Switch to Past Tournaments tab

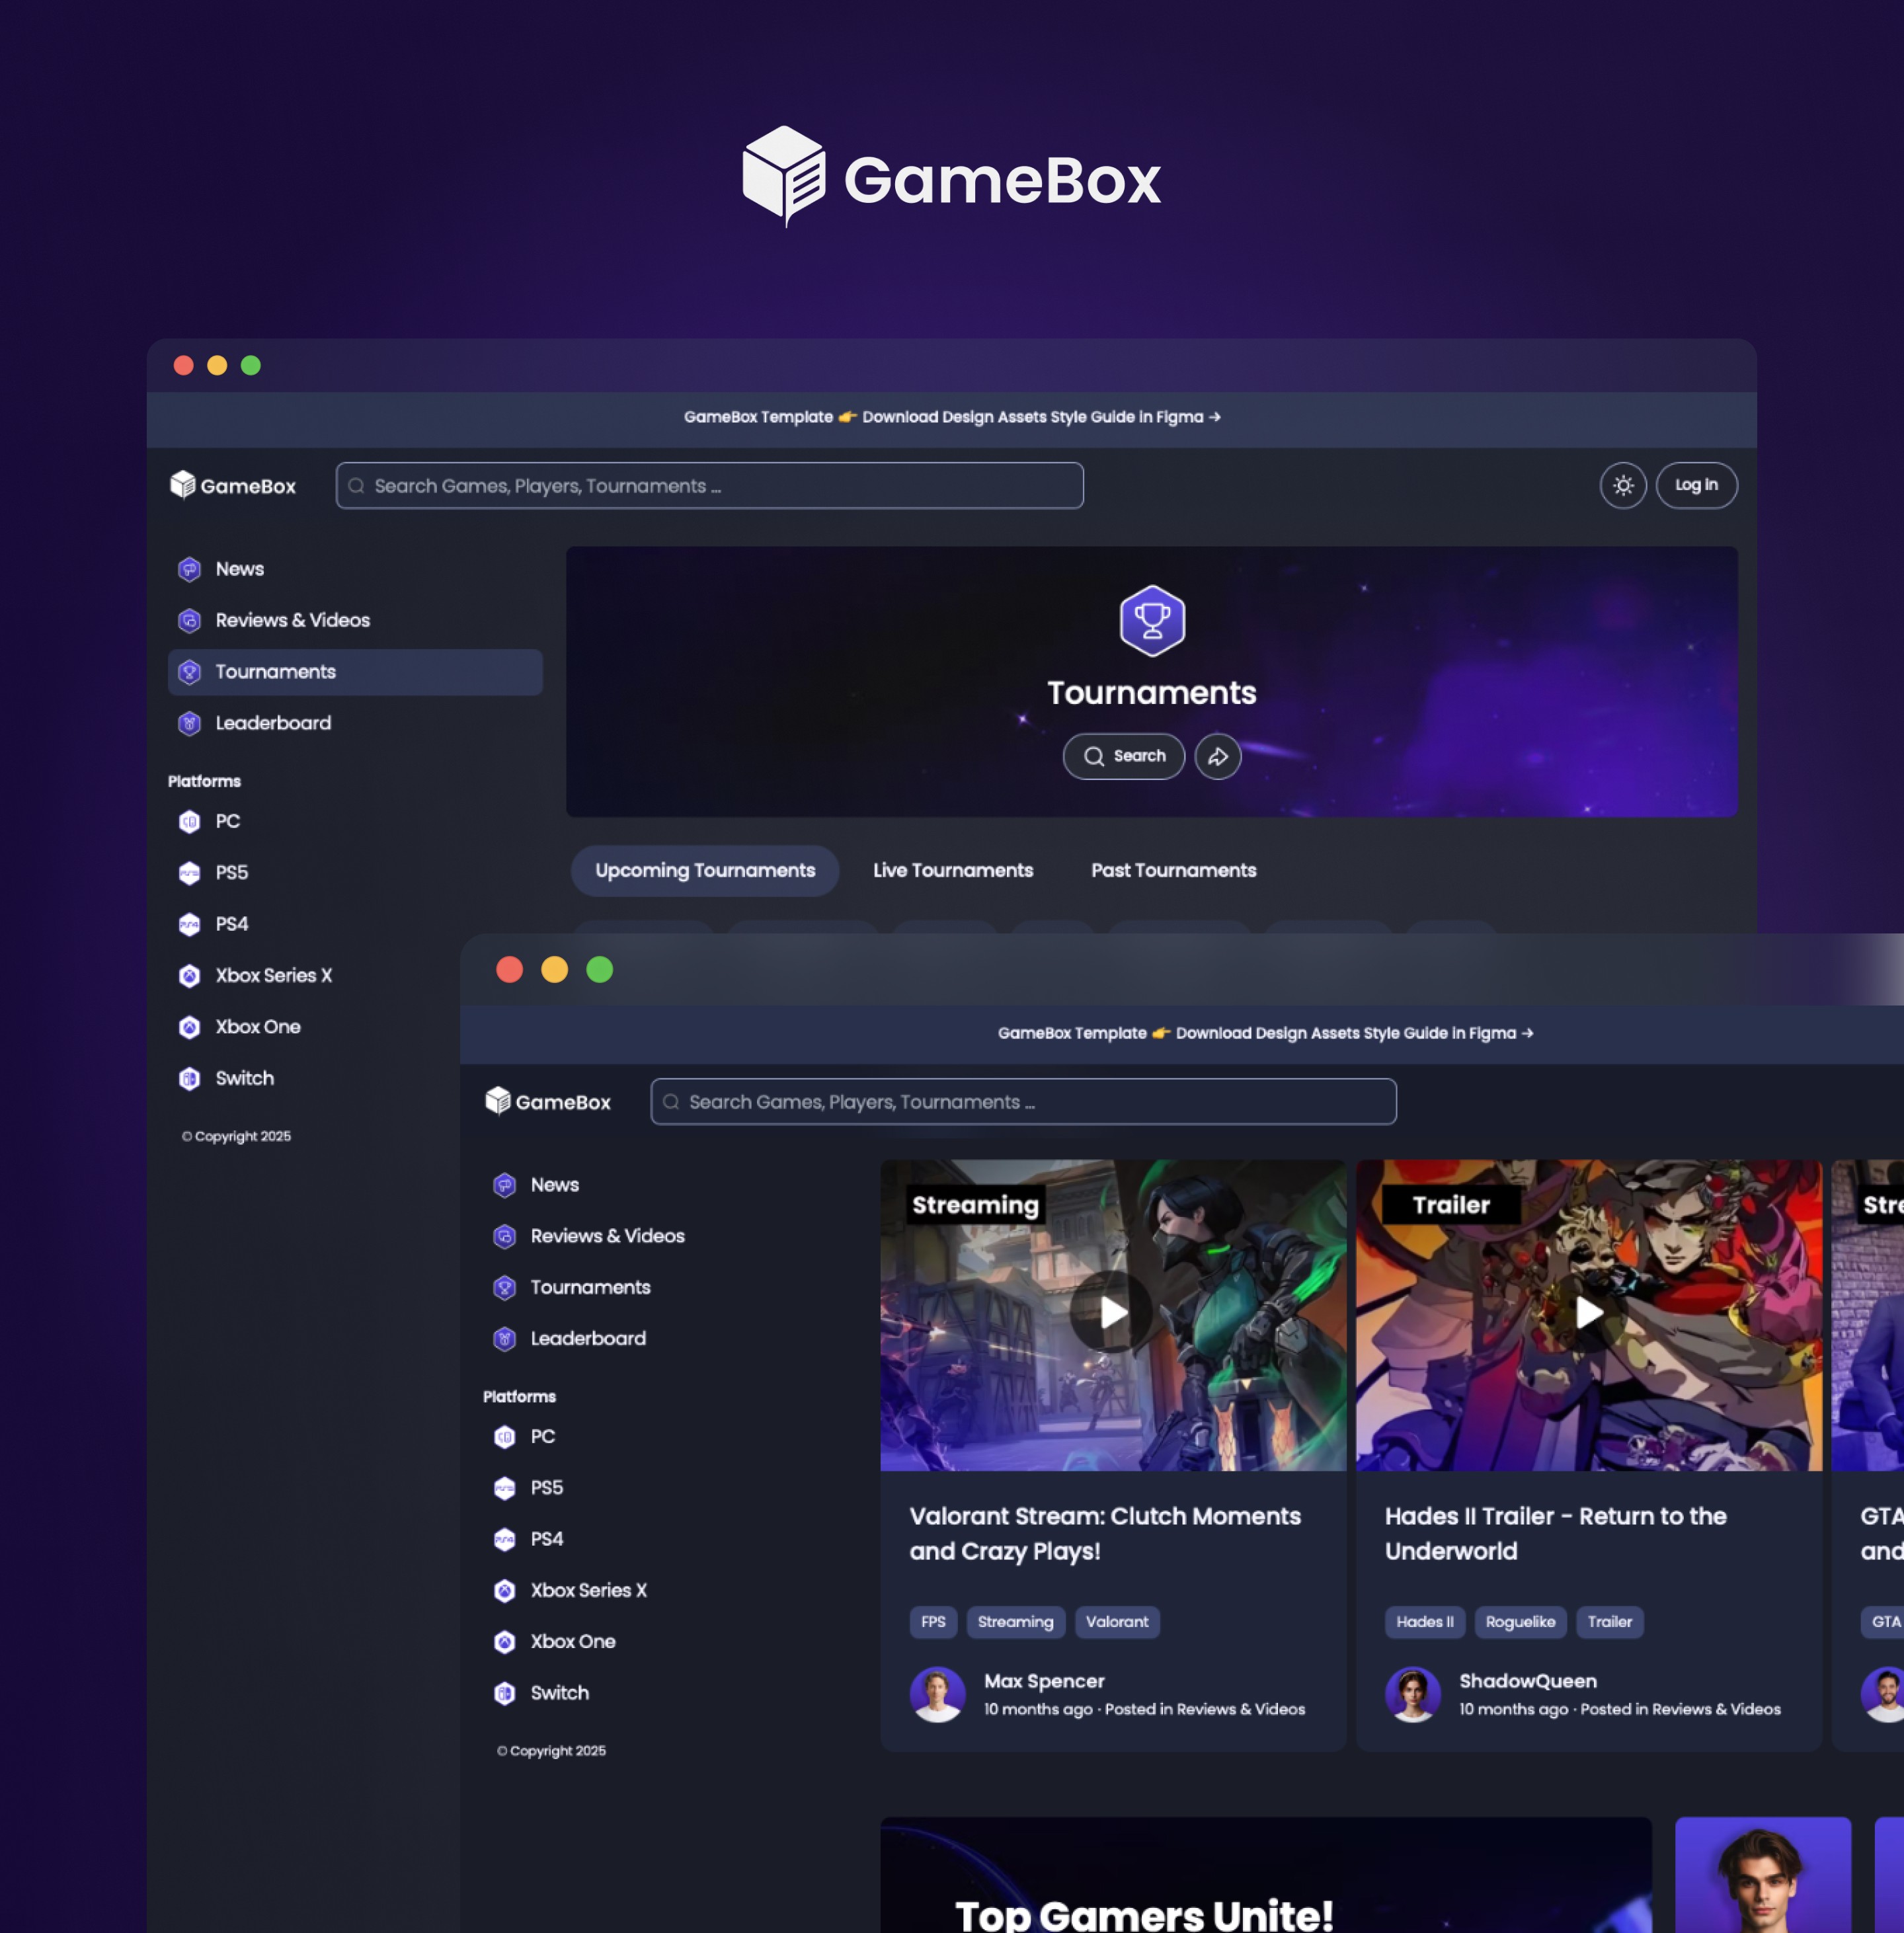[1173, 870]
